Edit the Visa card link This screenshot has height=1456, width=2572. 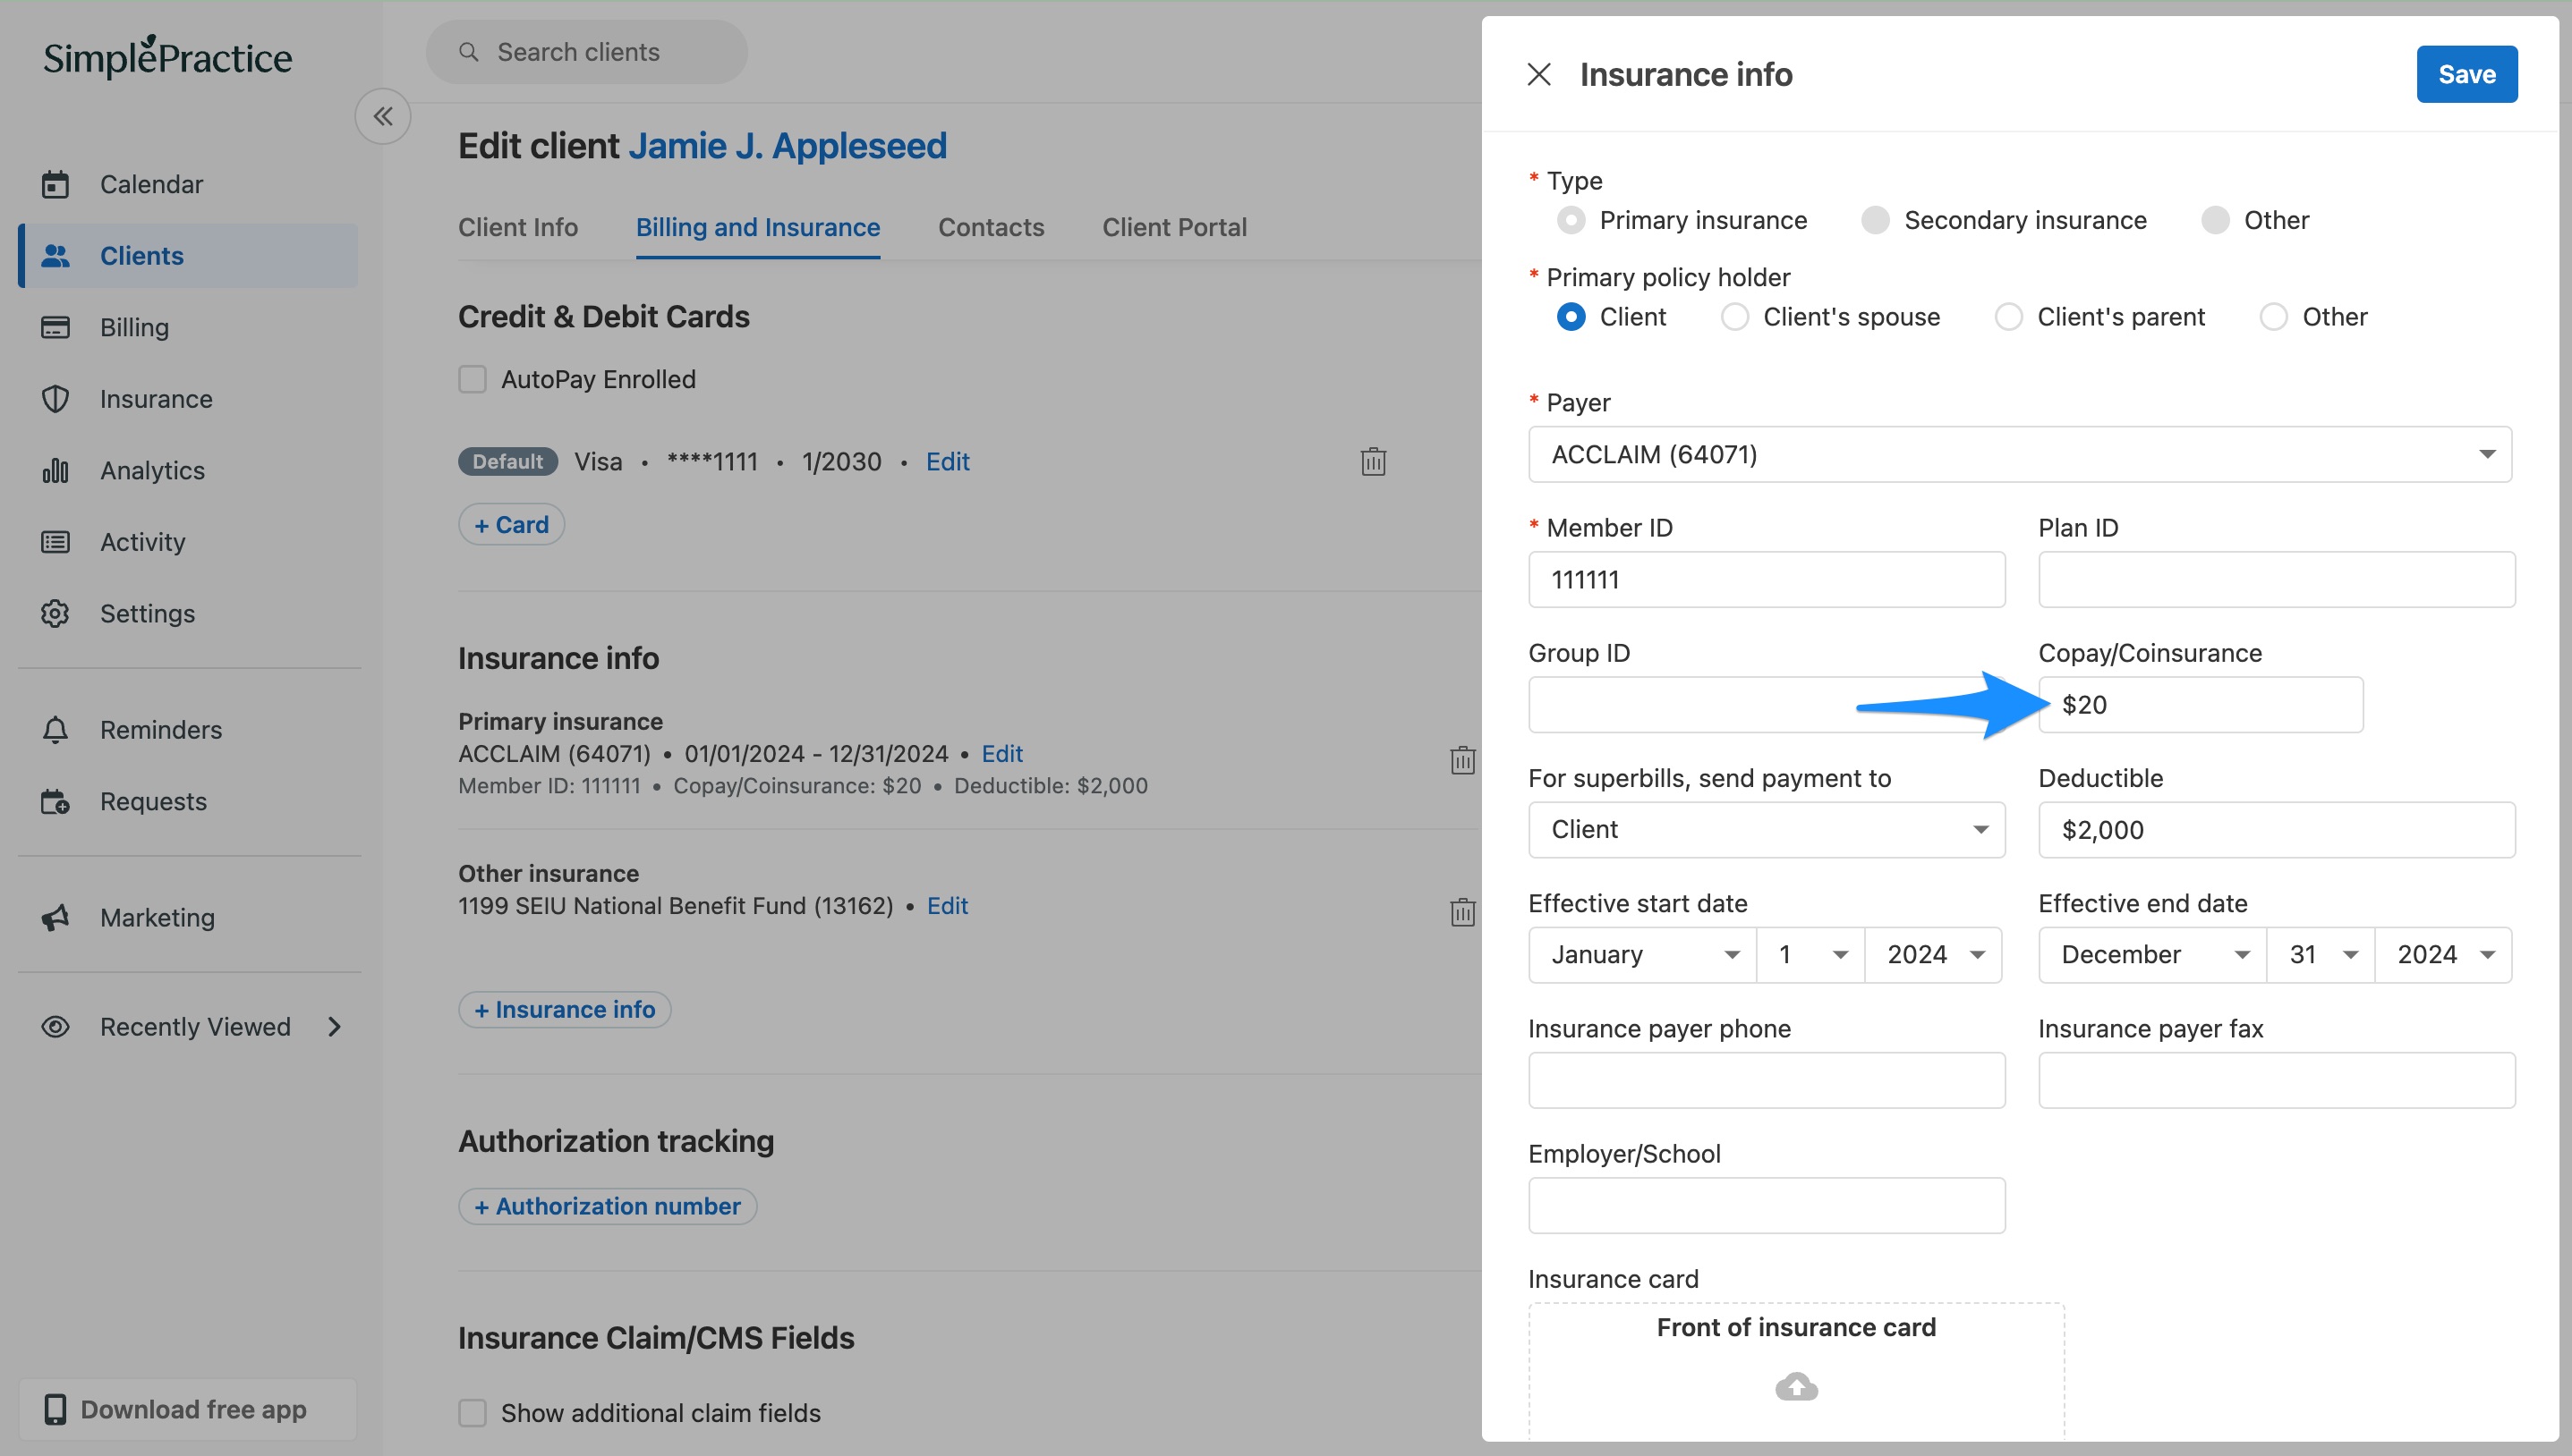(x=948, y=461)
